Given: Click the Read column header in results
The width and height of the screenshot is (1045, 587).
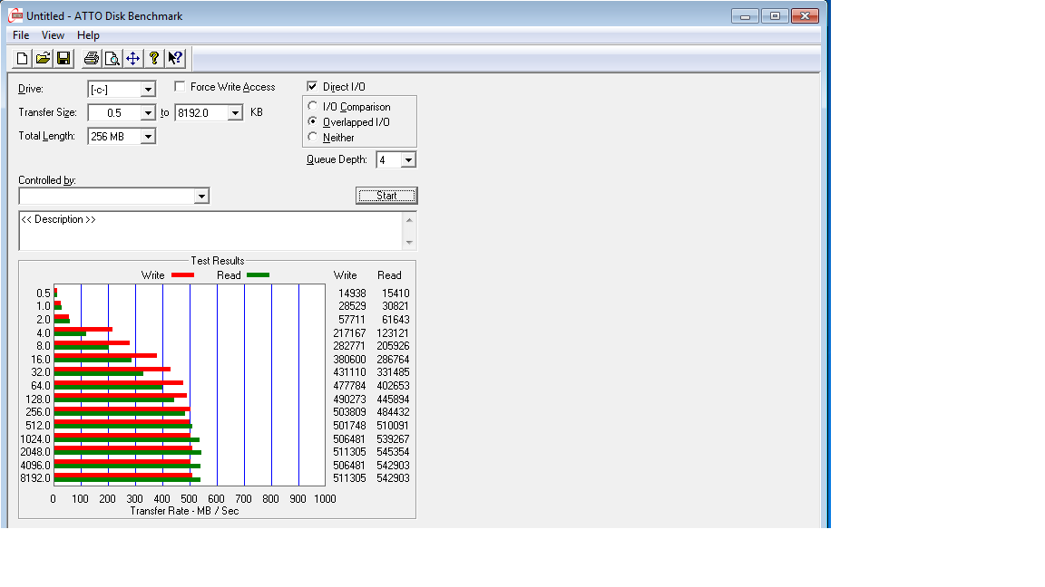Looking at the screenshot, I should pos(389,275).
